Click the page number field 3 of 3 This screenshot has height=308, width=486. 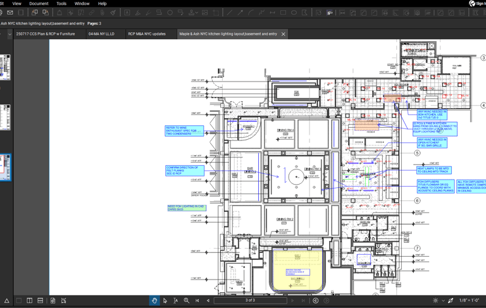[x=250, y=300]
